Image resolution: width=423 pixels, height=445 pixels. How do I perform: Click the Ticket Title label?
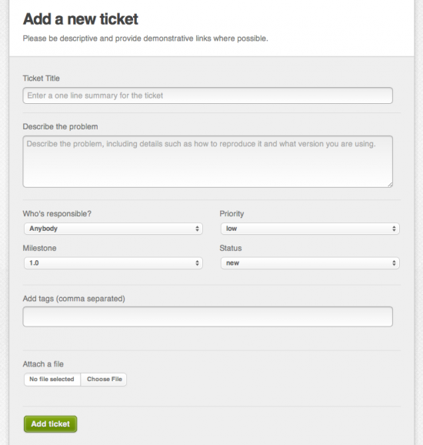click(x=41, y=79)
